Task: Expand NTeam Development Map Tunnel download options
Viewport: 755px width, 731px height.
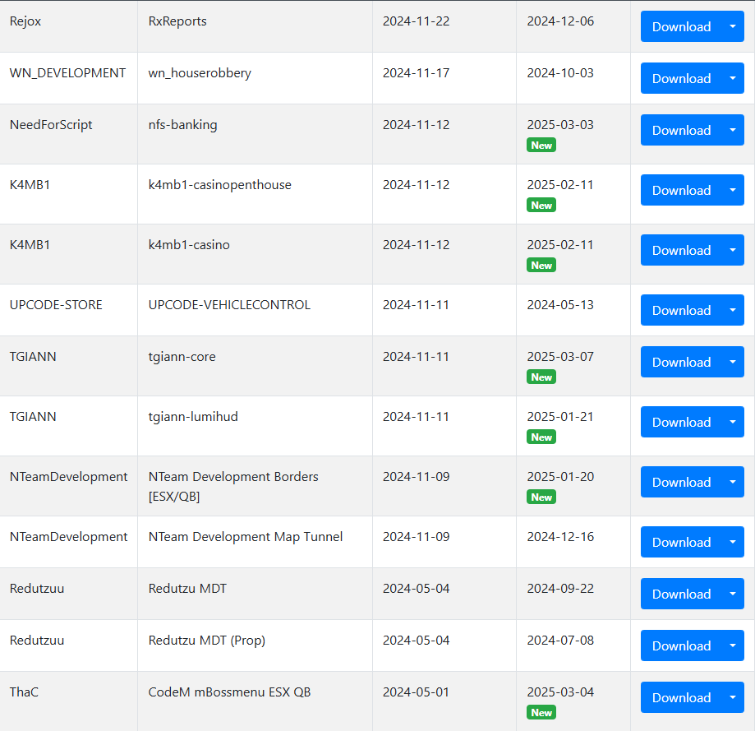Action: pyautogui.click(x=733, y=542)
